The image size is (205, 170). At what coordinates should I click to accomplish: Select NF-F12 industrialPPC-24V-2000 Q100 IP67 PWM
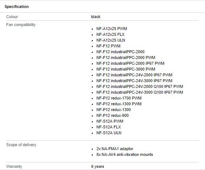pos(140,86)
